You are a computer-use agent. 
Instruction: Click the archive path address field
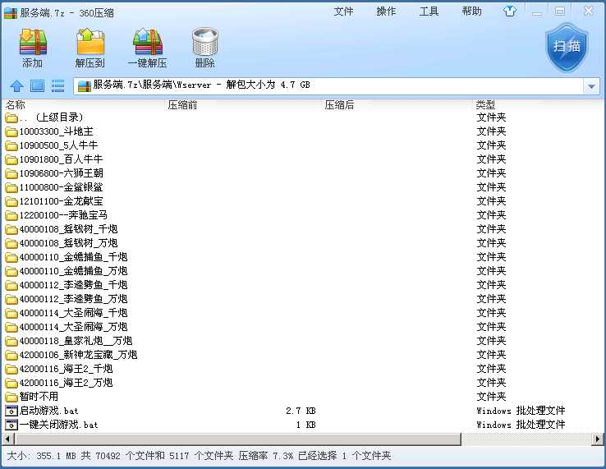tap(328, 86)
